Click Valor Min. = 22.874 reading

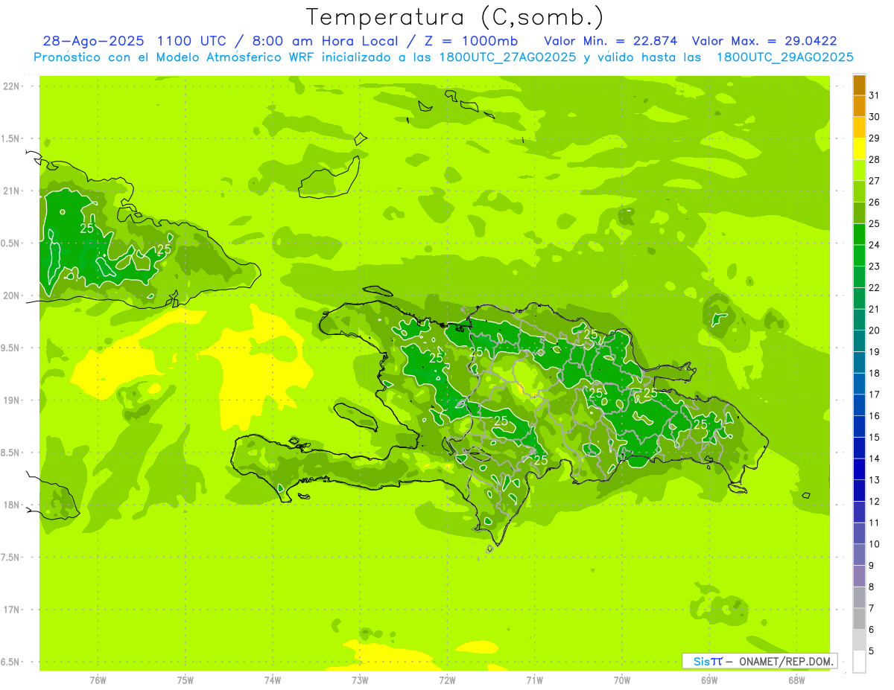point(611,41)
